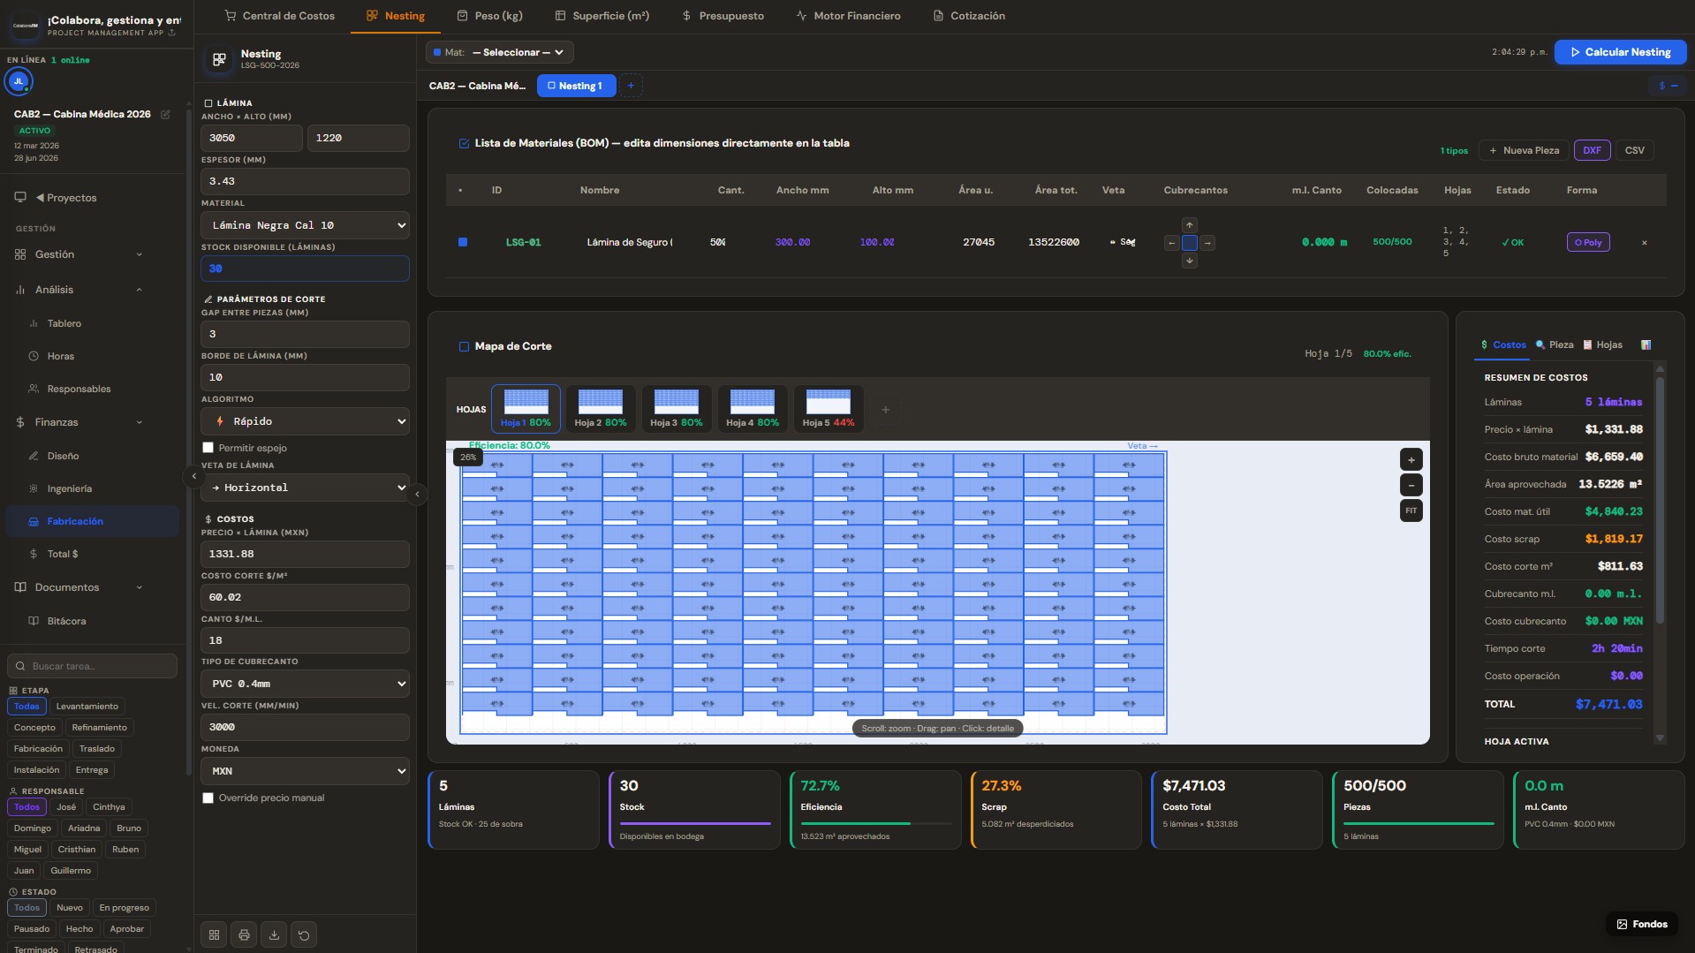1695x953 pixels.
Task: Open Ingeniería in the sidebar
Action: [69, 488]
